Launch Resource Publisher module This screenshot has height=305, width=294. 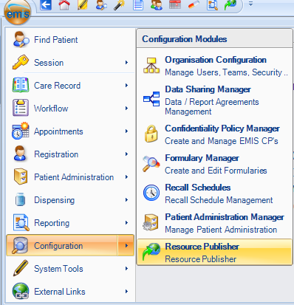[x=215, y=252]
